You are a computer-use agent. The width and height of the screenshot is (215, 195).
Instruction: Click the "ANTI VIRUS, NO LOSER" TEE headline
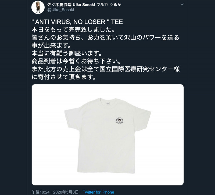(x=77, y=22)
